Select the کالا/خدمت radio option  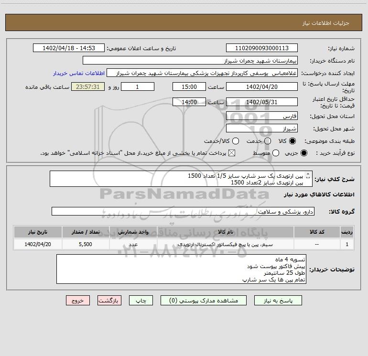pos(236,141)
